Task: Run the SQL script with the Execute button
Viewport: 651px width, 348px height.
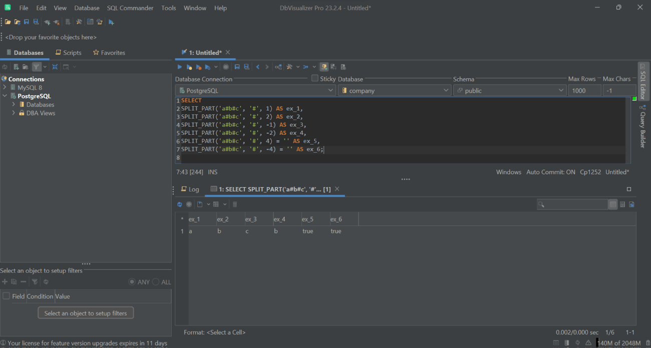Action: 180,66
